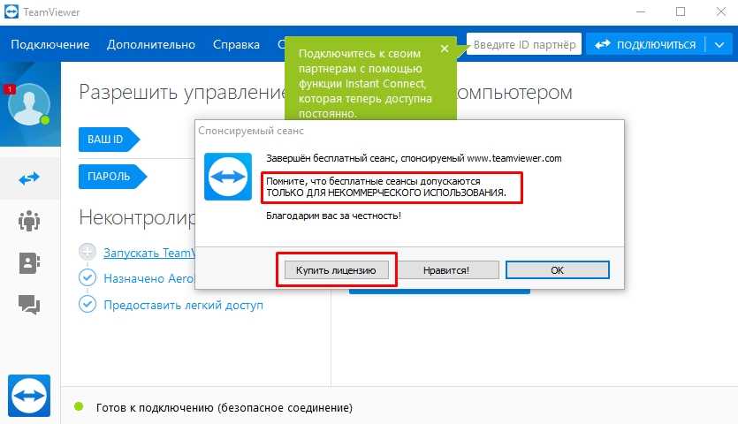Click the 'Нравится!' button
The height and width of the screenshot is (424, 738).
pyautogui.click(x=445, y=270)
